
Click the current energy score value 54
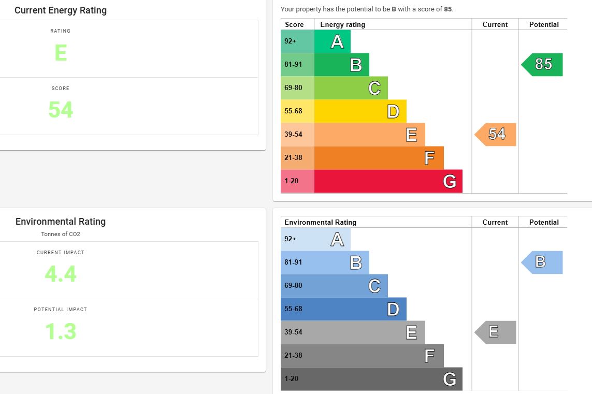(61, 110)
